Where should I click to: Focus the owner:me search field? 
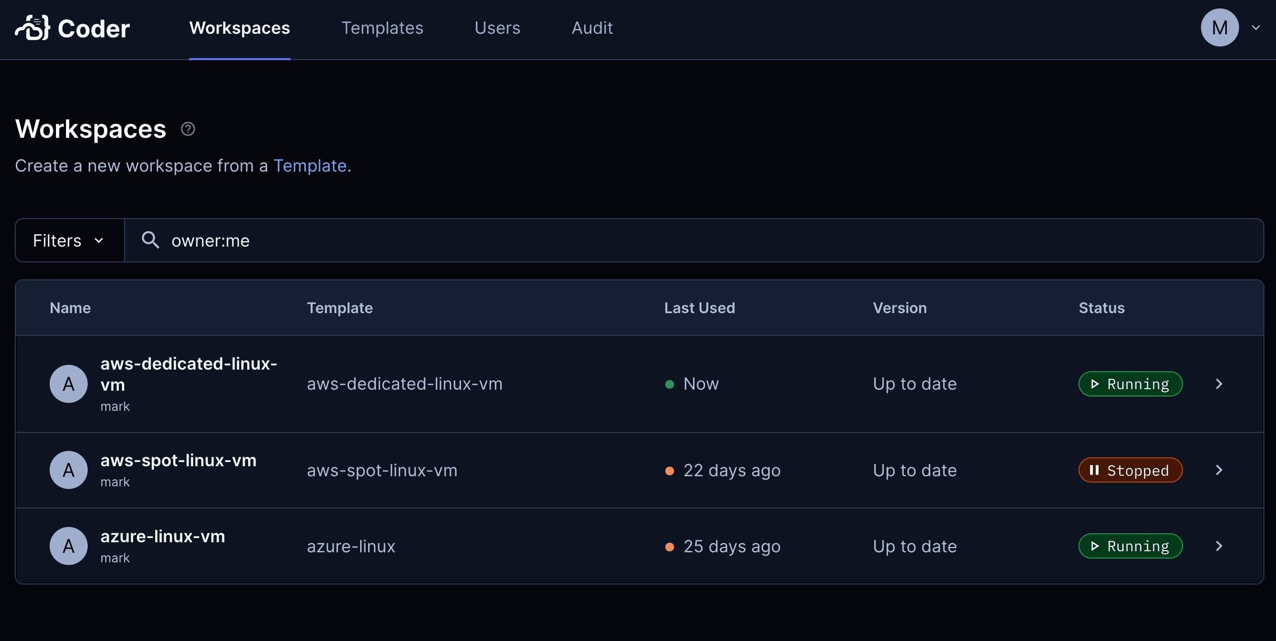point(694,240)
